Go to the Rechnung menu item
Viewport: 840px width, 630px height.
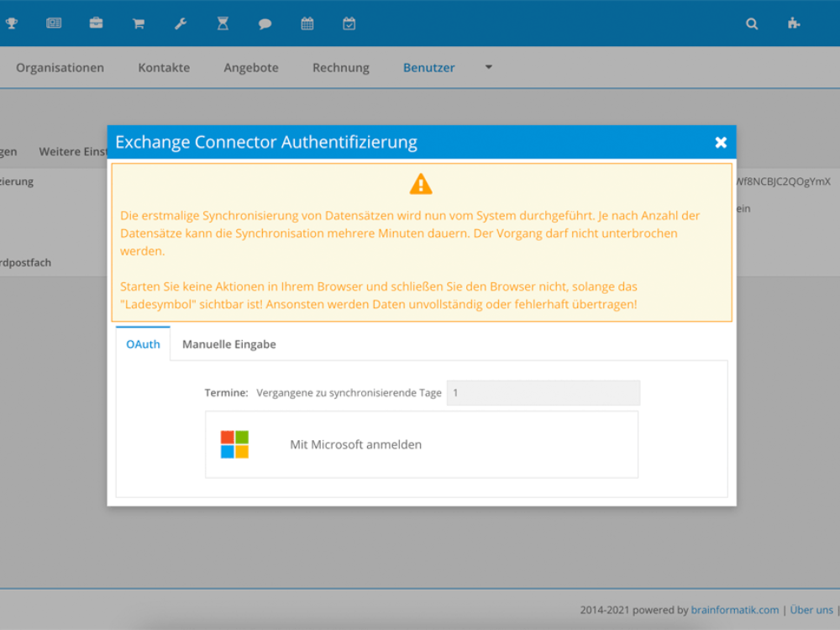(340, 67)
